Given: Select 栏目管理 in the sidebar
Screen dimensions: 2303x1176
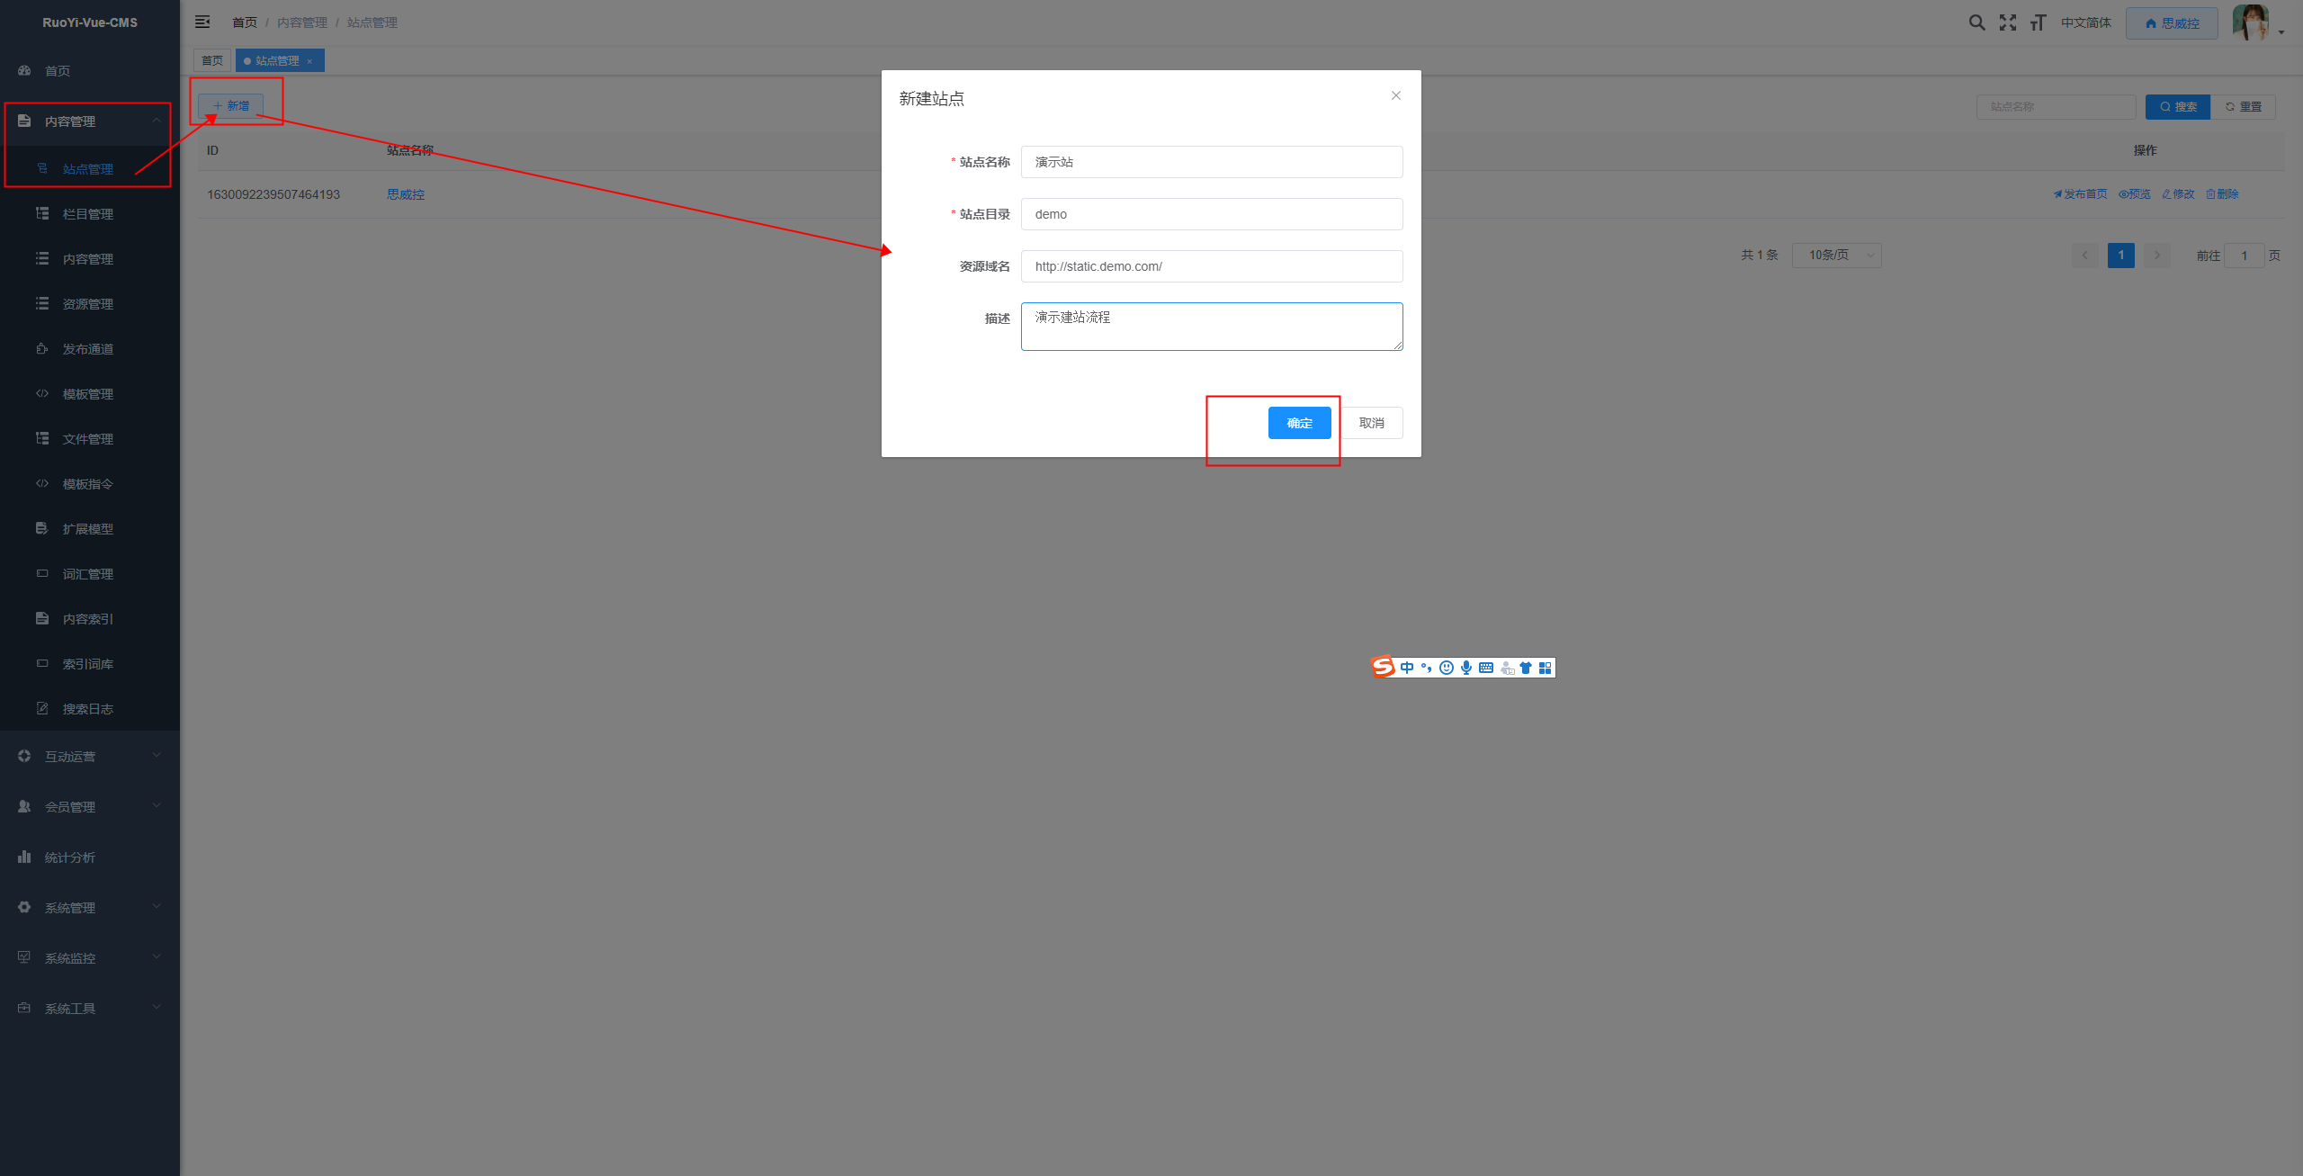Looking at the screenshot, I should coord(87,214).
